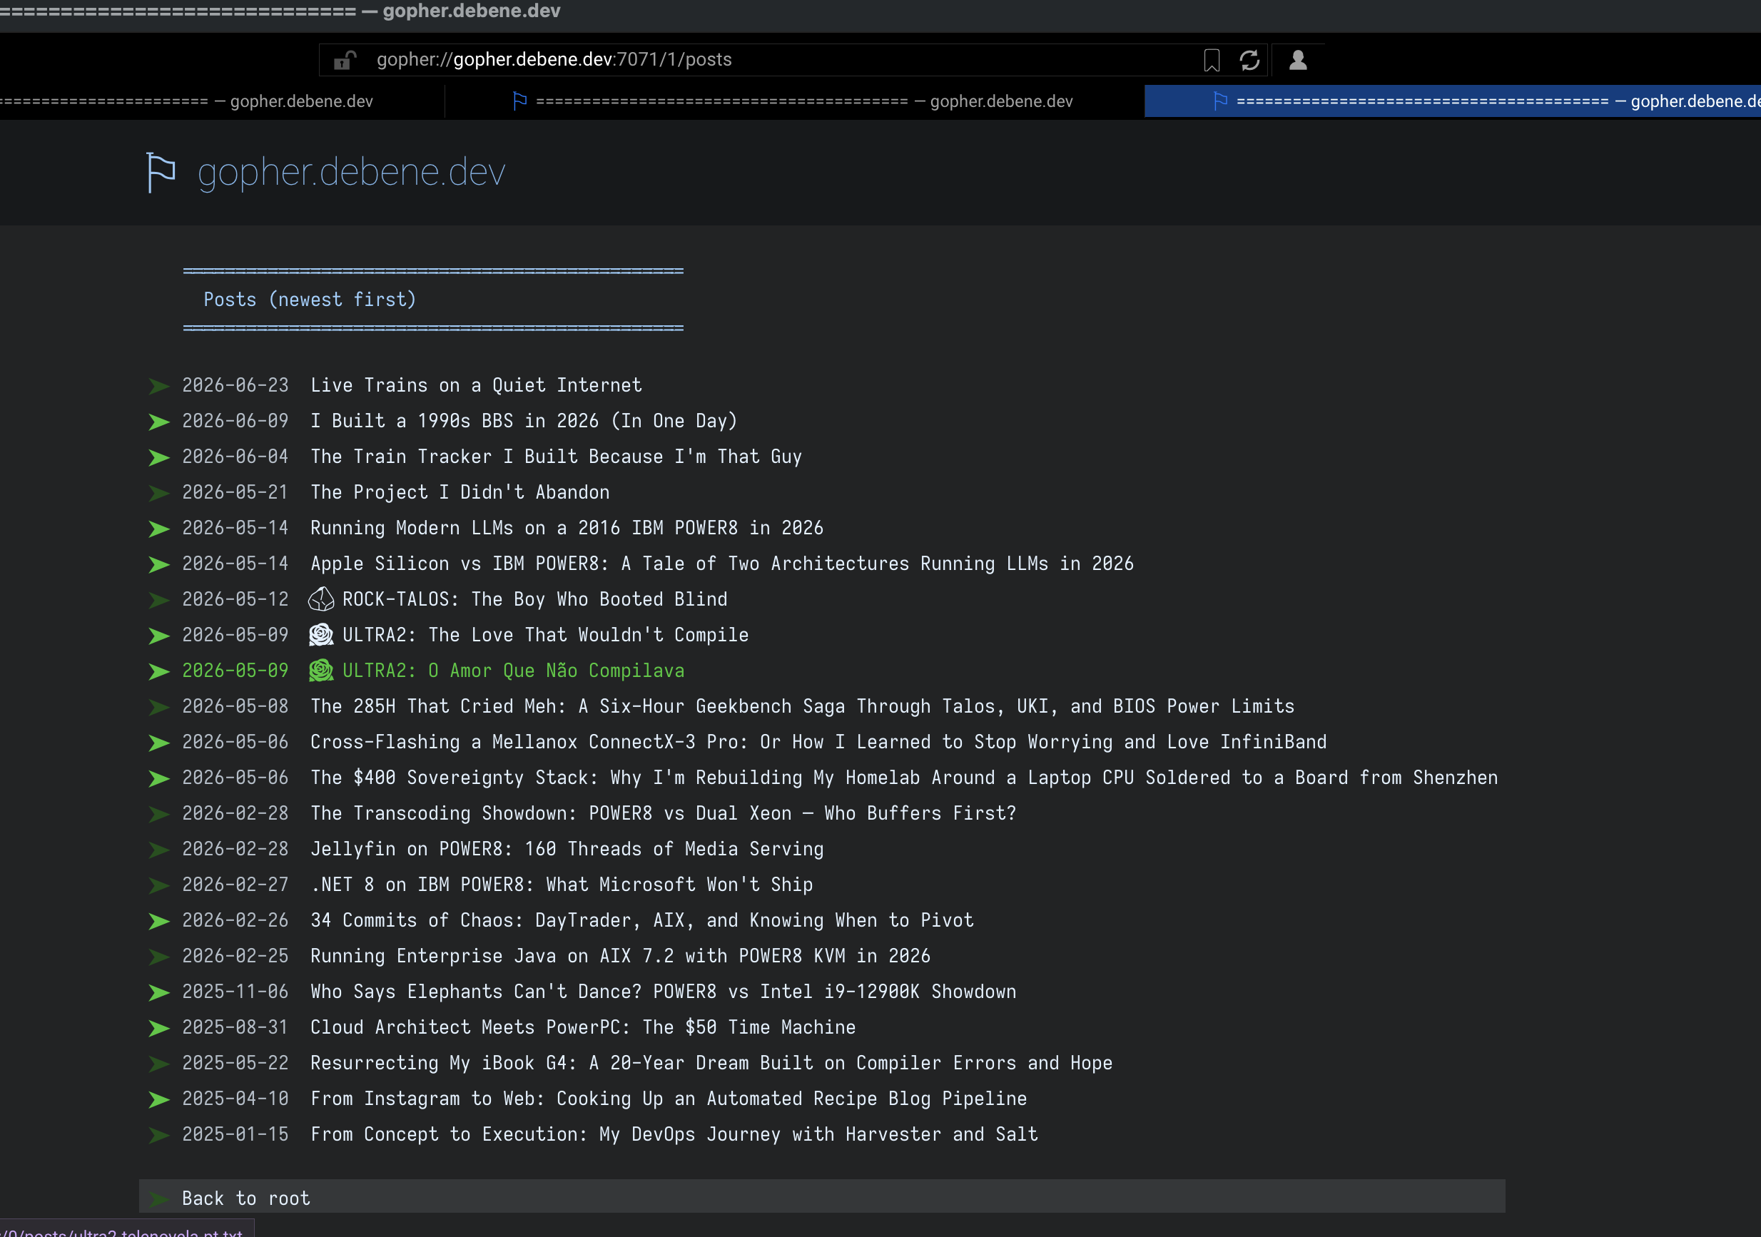Screen dimensions: 1761x1237
Task: Open Live Trains on a Quiet Internet
Action: pos(477,385)
